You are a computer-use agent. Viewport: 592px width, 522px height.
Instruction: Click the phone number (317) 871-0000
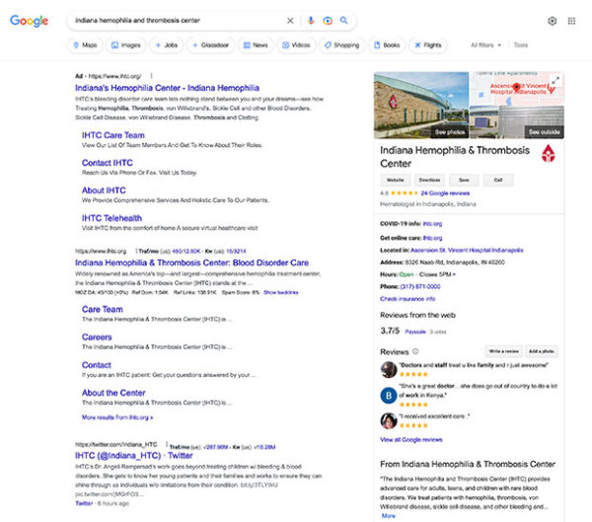[x=420, y=287]
